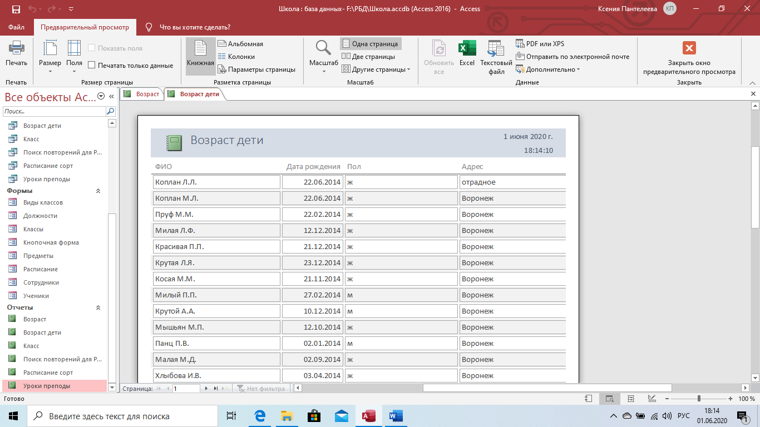Image resolution: width=760 pixels, height=427 pixels.
Task: Switch to Report view from the status bar
Action: click(590, 399)
